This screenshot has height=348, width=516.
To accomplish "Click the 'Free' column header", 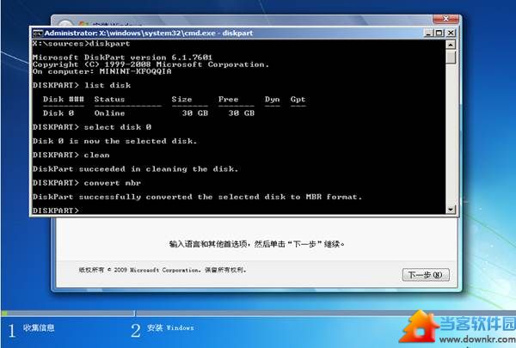I will [228, 100].
